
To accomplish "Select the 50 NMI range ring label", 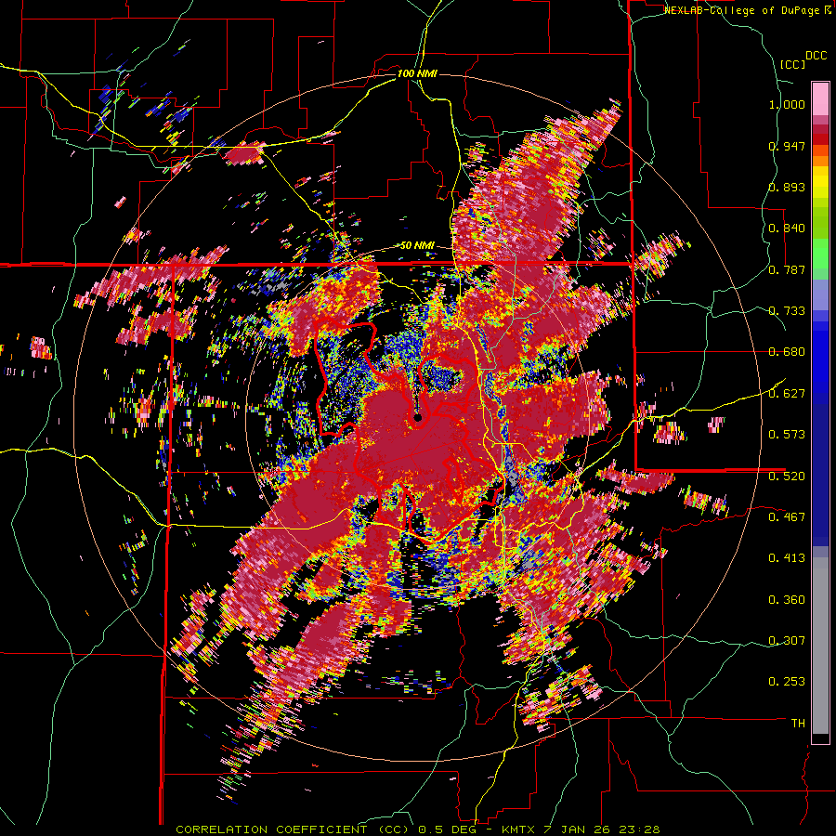I will click(x=417, y=245).
